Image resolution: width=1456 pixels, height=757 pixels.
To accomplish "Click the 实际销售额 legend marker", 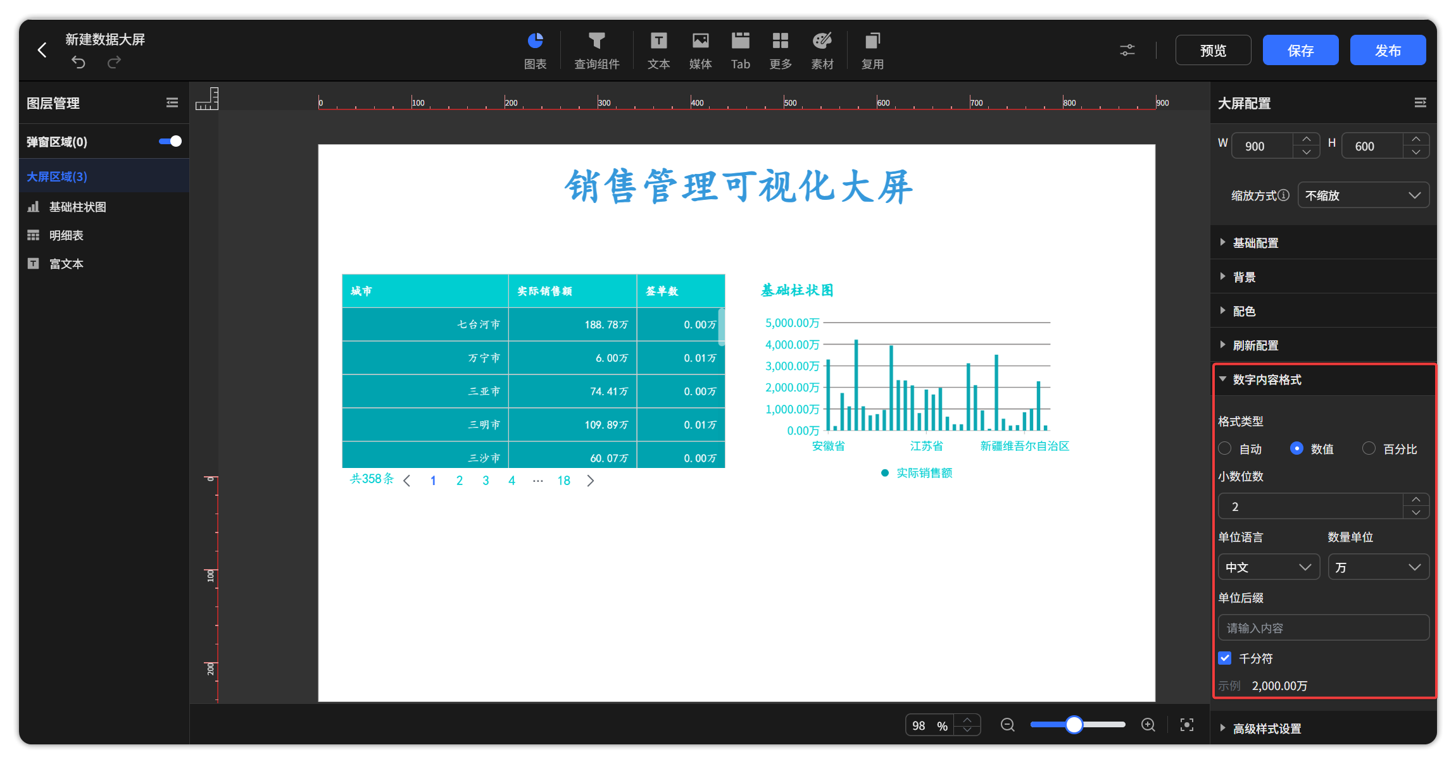I will click(x=885, y=473).
